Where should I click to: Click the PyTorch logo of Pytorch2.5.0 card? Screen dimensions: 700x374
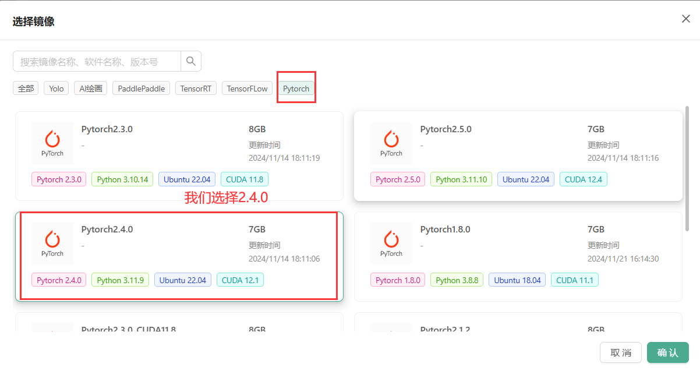tap(391, 143)
